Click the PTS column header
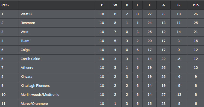 tap(196, 5)
